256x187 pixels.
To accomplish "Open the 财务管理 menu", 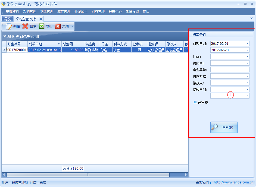I will [98, 12].
